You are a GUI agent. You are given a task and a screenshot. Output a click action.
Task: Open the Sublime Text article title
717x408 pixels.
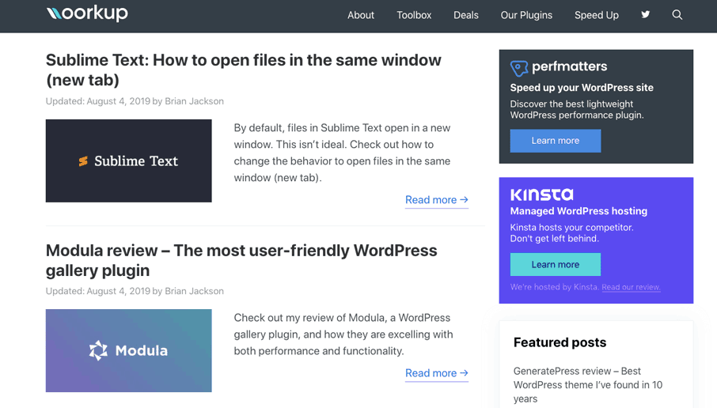[x=243, y=70]
